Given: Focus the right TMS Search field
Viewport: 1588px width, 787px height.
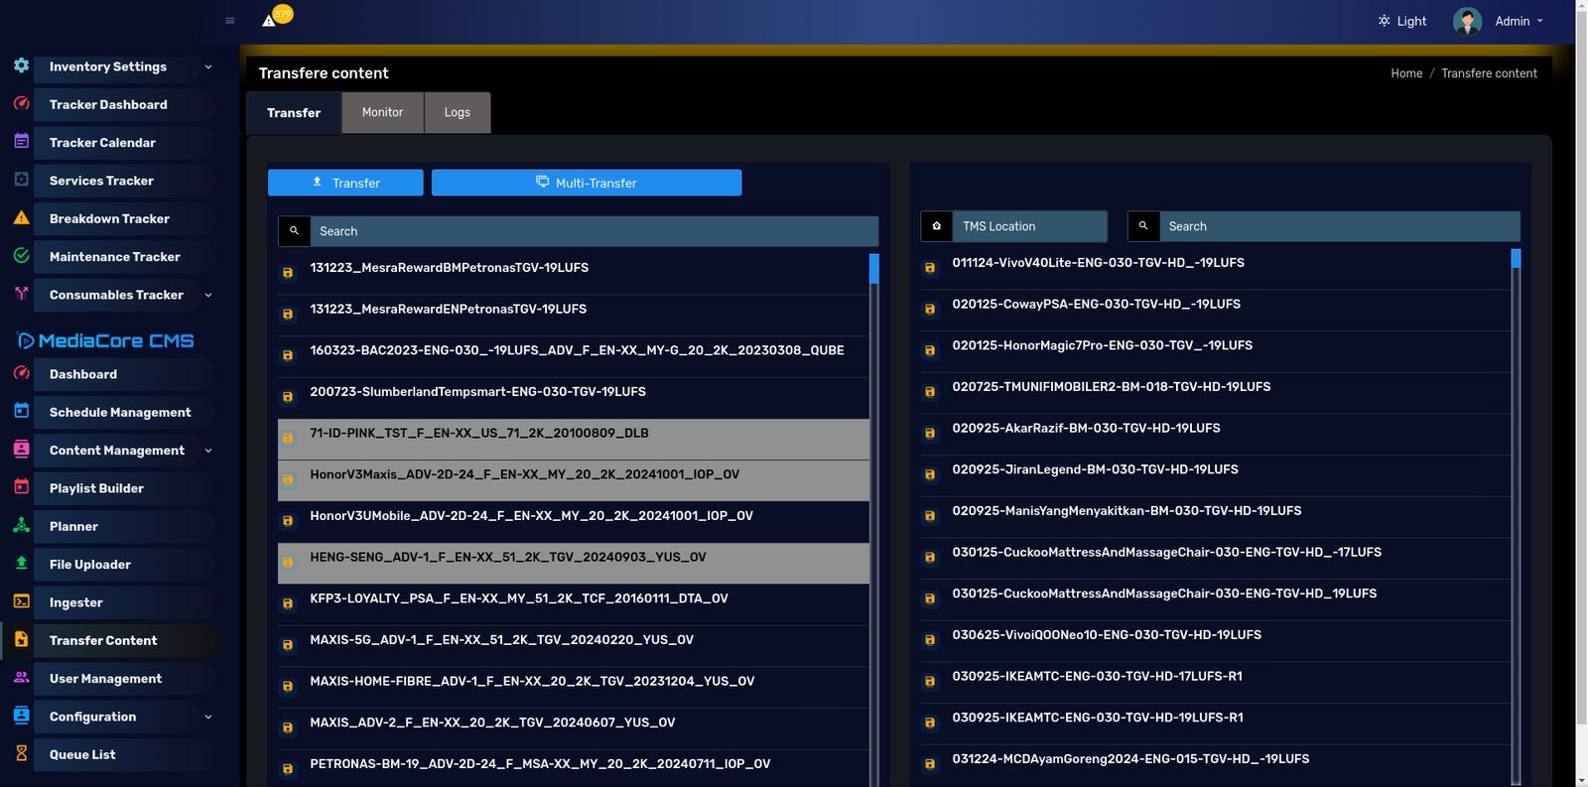Looking at the screenshot, I should 1340,226.
